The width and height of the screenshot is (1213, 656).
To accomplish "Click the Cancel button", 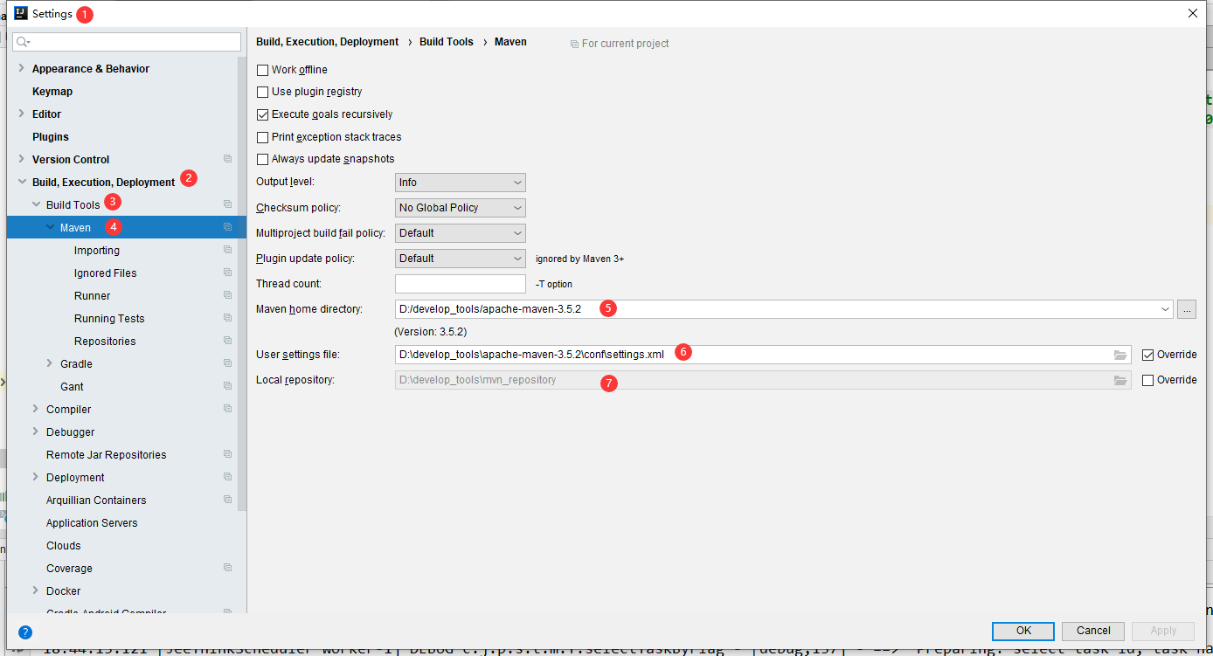I will pos(1093,631).
